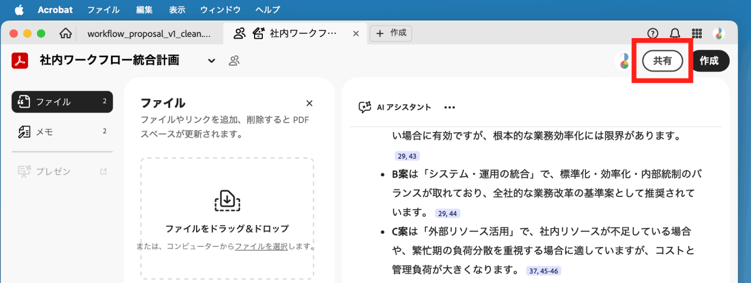Click the red Acrobat PDF logo icon

[x=21, y=60]
